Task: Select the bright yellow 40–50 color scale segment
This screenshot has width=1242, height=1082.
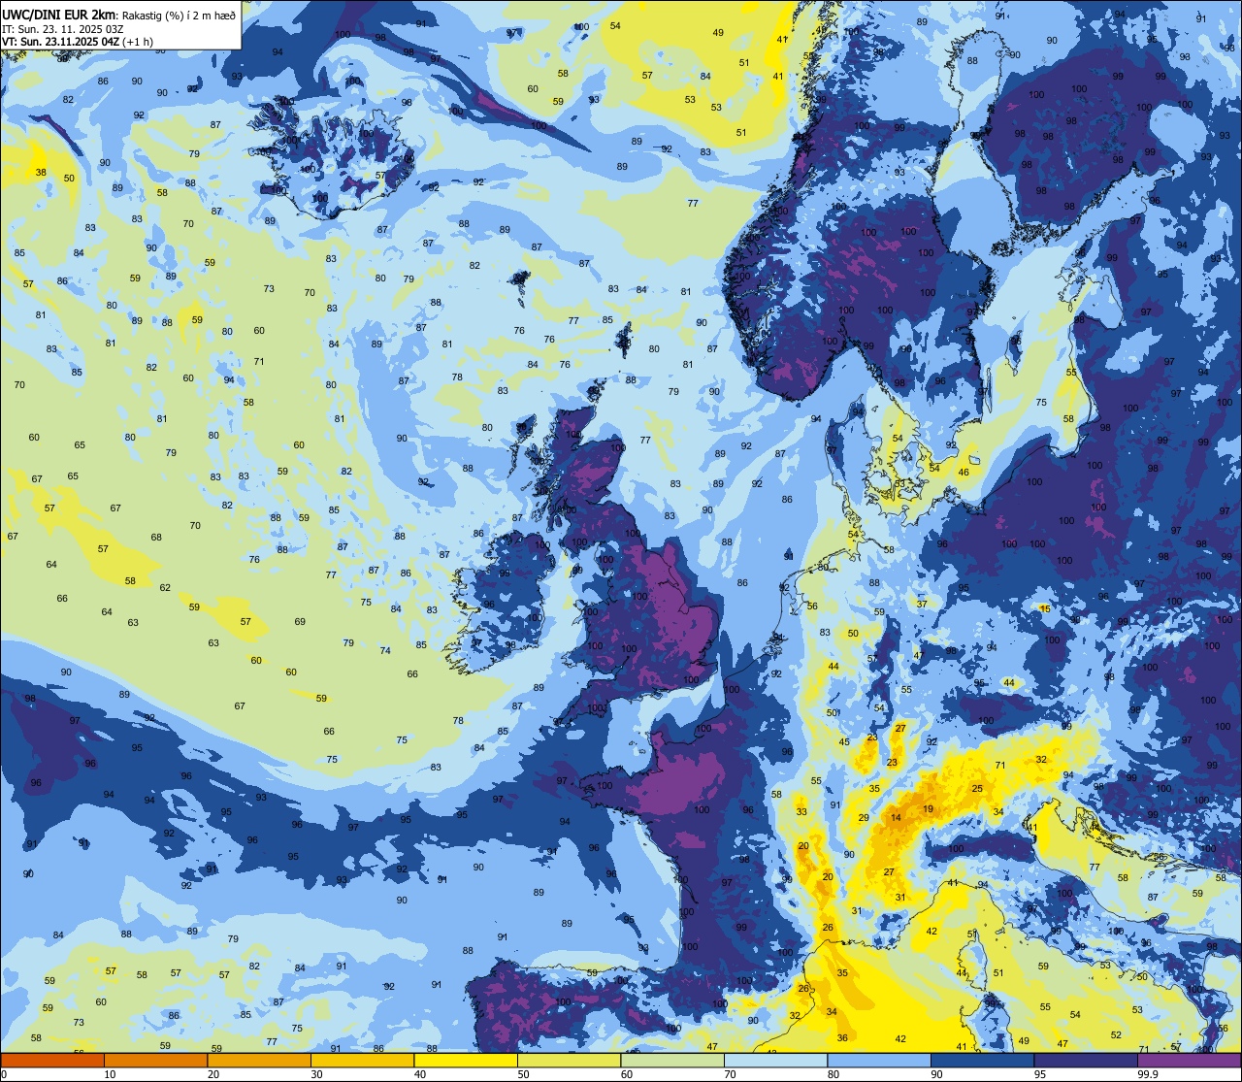Action: click(466, 1061)
